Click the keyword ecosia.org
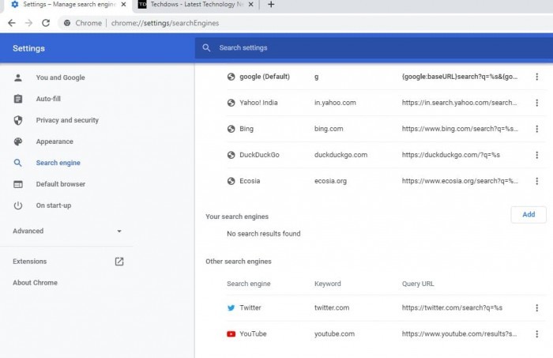 pyautogui.click(x=330, y=181)
